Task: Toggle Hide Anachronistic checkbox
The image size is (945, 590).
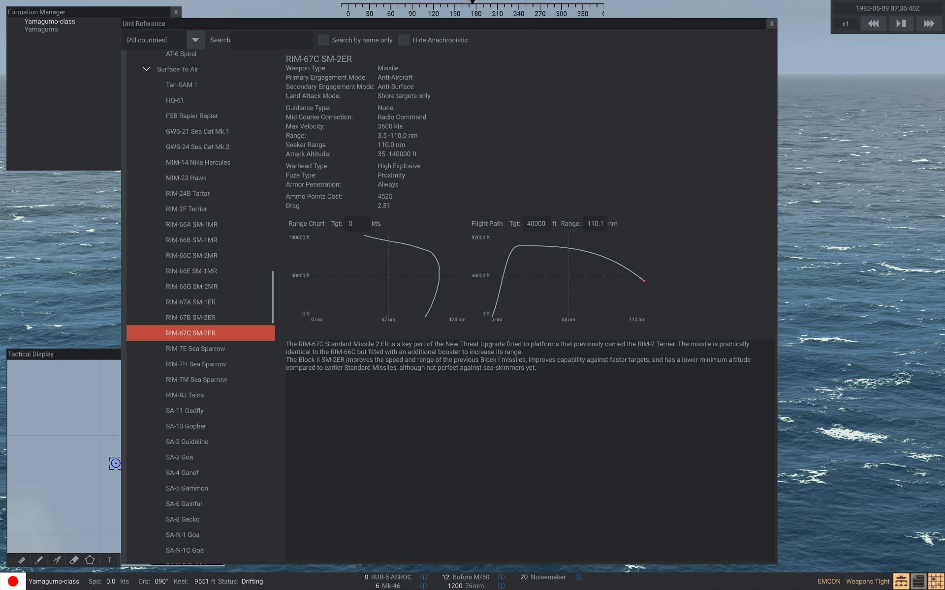Action: pyautogui.click(x=404, y=40)
